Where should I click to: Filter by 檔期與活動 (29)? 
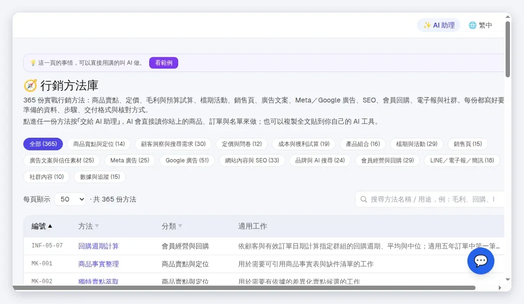coord(416,144)
